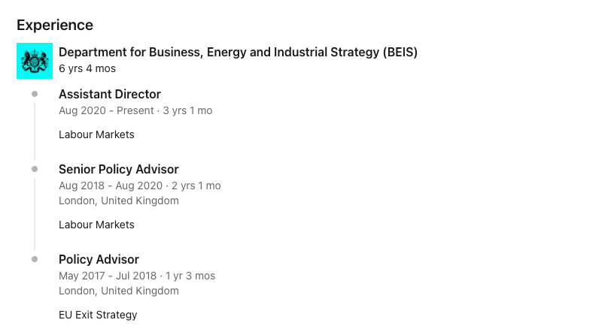
Task: Select the 6 yrs 4 mos total duration text
Action: tap(87, 68)
